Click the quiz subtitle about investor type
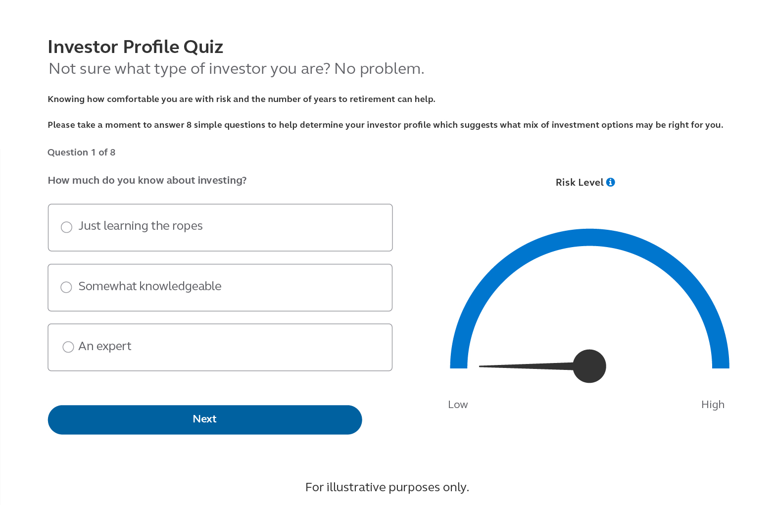The image size is (774, 518). click(236, 68)
